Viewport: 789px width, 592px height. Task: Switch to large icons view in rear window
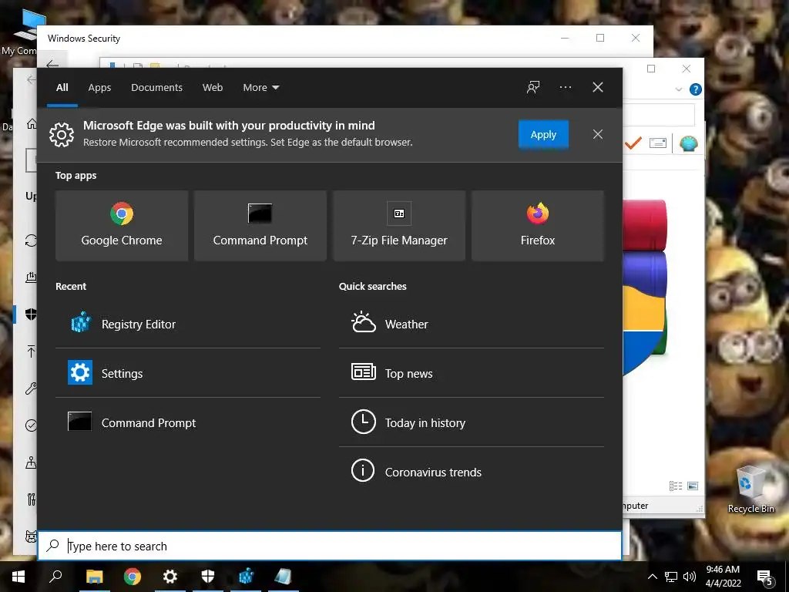click(693, 486)
